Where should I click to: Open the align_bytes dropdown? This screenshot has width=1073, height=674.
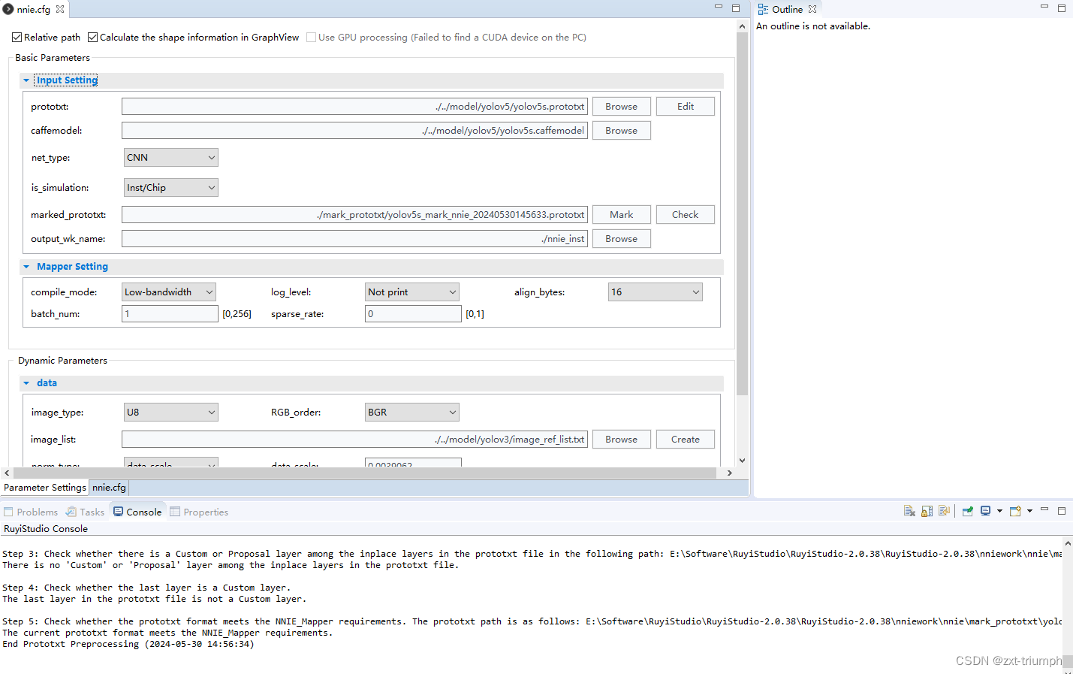[x=656, y=292]
